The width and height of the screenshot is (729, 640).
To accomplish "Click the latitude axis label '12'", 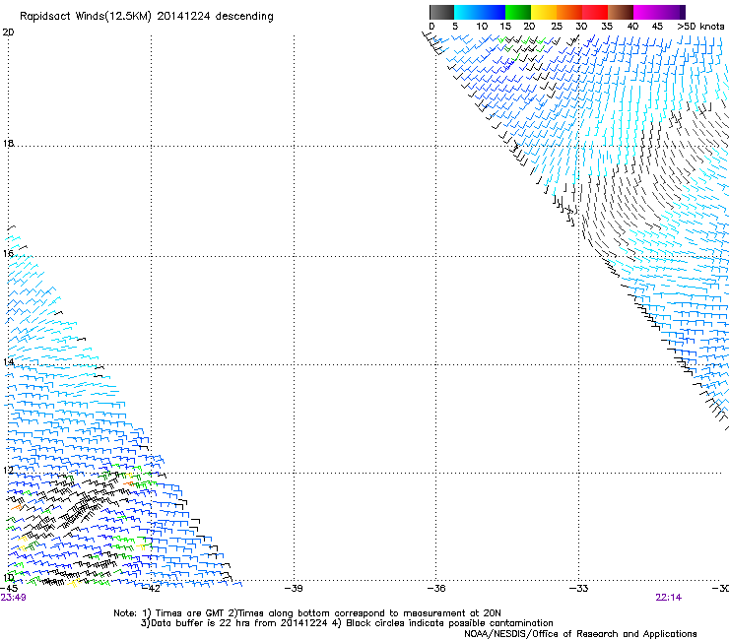I will click(x=8, y=471).
